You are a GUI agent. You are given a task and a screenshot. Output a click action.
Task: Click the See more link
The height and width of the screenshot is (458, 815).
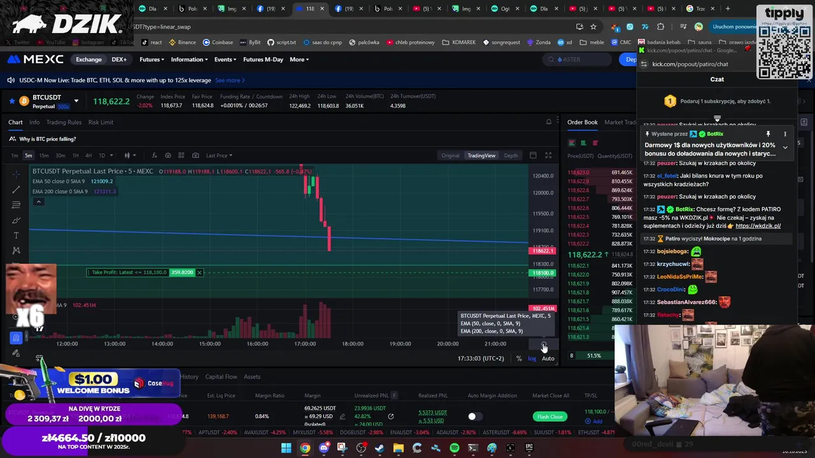click(x=230, y=80)
